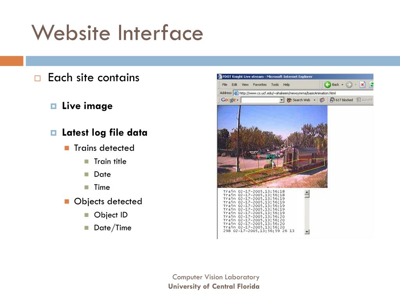
Task: Click the 'Latest log file data' bullet
Action: (105, 132)
